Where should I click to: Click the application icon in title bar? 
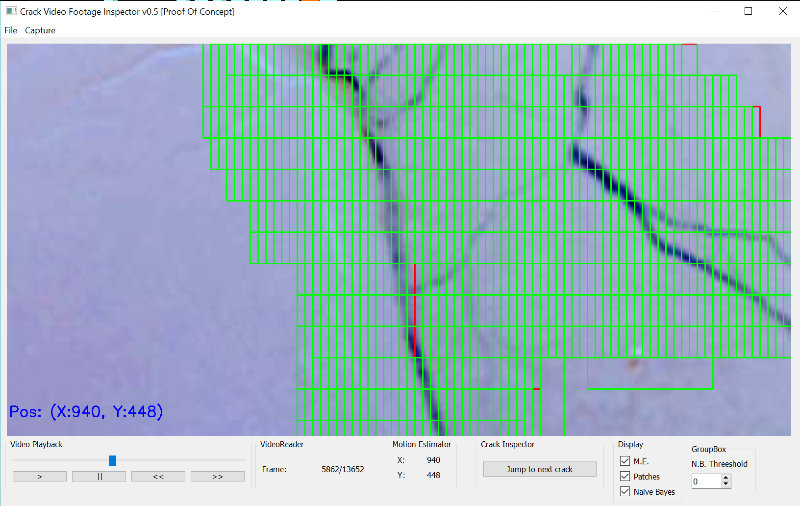(11, 11)
